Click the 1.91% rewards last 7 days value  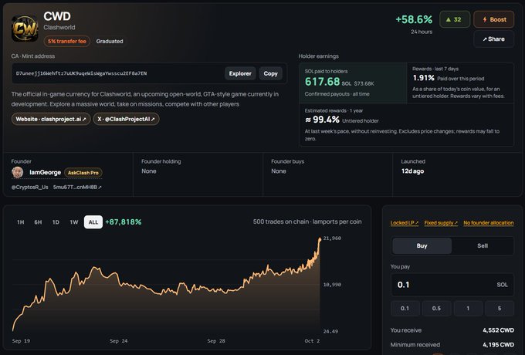424,78
